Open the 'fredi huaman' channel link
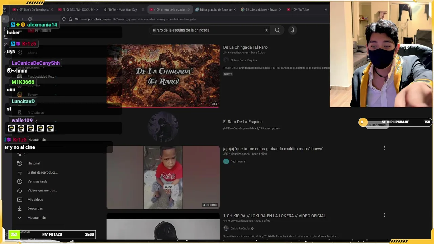 coord(238,162)
